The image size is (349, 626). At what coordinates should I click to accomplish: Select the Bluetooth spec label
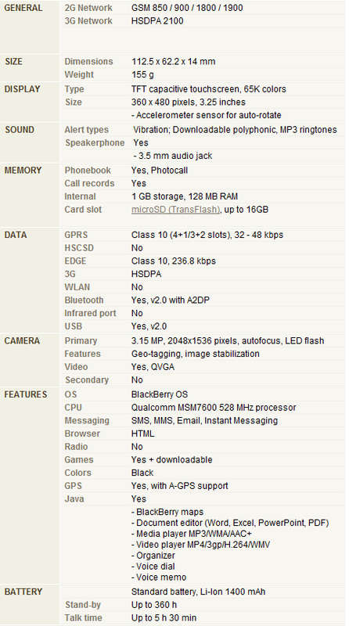(84, 300)
